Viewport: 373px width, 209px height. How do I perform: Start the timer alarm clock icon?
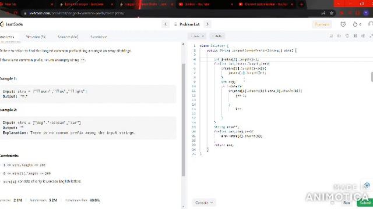coord(343,24)
